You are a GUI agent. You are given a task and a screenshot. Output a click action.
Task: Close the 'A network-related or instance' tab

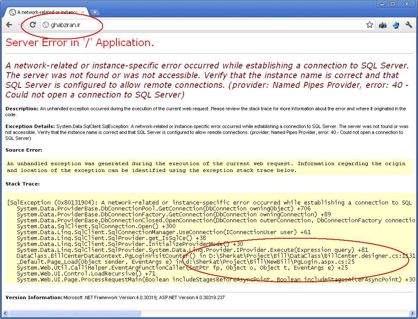[x=83, y=12]
